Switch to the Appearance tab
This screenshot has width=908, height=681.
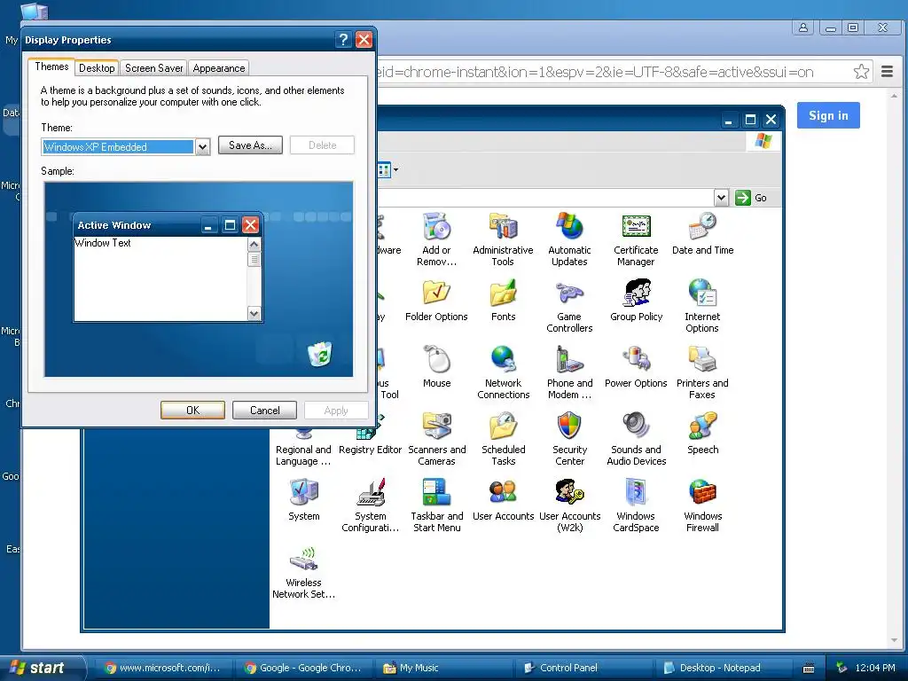(x=219, y=68)
